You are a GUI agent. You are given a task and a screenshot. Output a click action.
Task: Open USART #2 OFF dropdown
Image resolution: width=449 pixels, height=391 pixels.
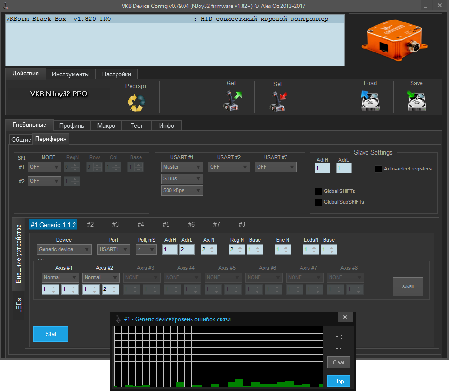pyautogui.click(x=229, y=167)
